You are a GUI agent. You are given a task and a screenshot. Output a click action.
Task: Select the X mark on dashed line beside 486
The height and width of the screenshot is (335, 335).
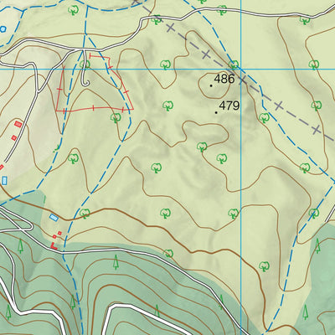coord(242,80)
